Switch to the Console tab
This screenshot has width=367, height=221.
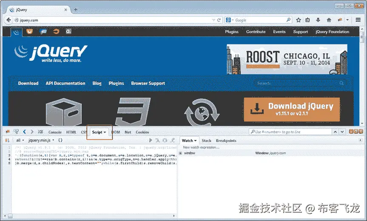(x=55, y=132)
